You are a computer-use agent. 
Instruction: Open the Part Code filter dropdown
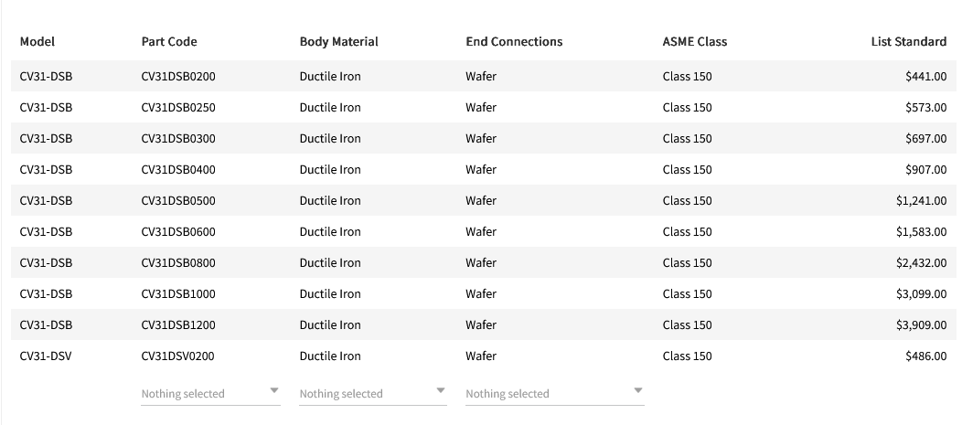pyautogui.click(x=210, y=393)
